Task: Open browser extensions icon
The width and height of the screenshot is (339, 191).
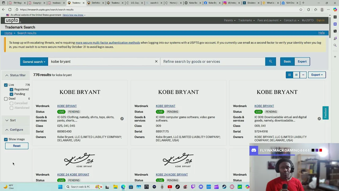Action: coord(309,10)
